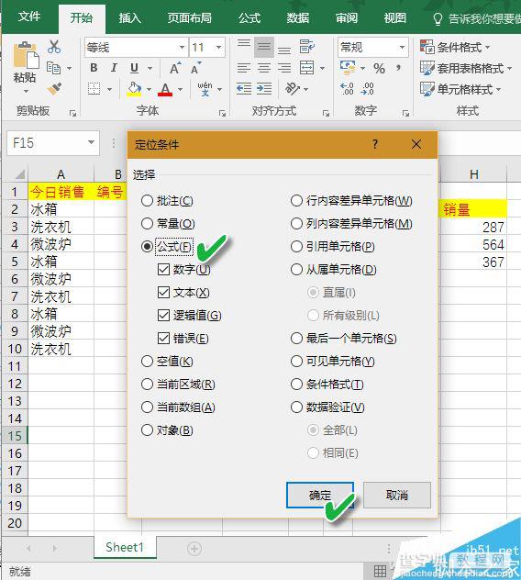521x580 pixels.
Task: Apply Percent style
Action: (379, 69)
